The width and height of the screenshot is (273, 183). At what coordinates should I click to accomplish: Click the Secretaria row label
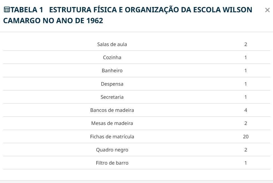[x=112, y=97]
